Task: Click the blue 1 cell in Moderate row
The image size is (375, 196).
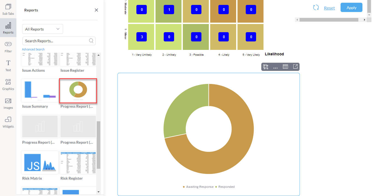Action: [169, 10]
